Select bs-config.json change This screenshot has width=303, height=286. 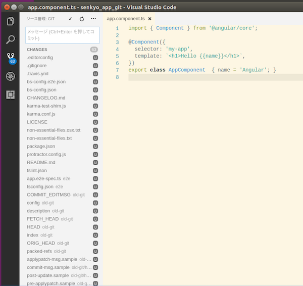(x=62, y=90)
